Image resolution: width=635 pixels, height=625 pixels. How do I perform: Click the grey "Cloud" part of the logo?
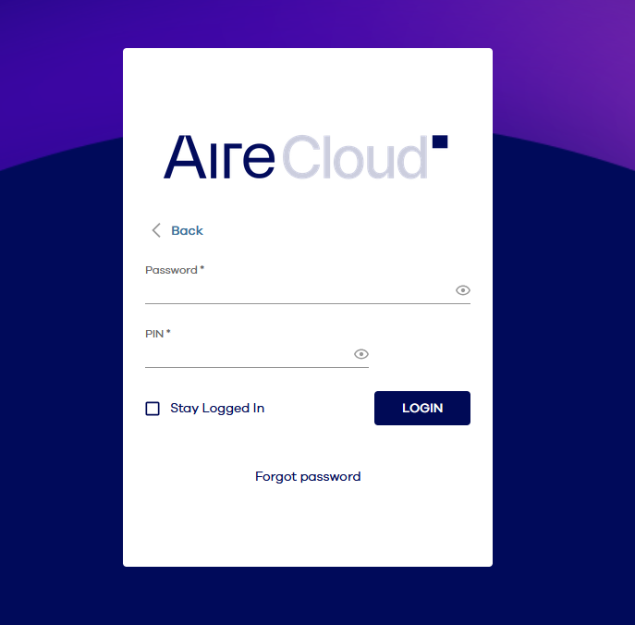point(355,157)
